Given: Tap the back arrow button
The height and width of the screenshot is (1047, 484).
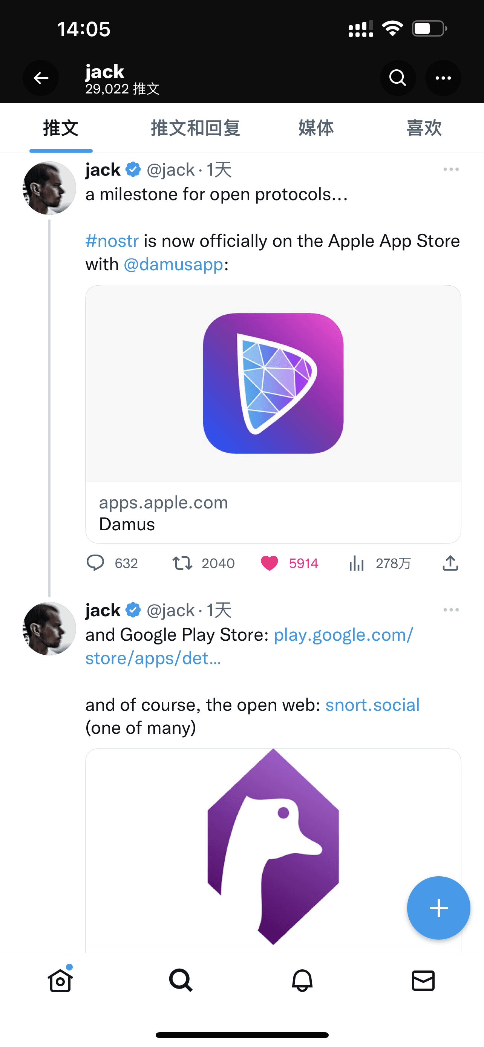Looking at the screenshot, I should [x=41, y=78].
